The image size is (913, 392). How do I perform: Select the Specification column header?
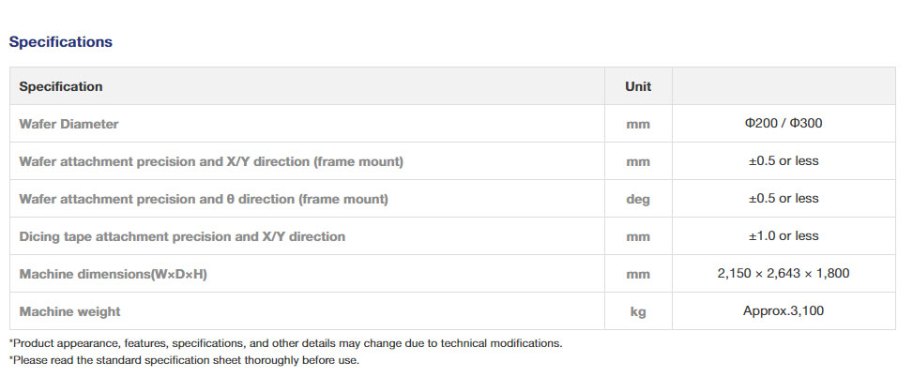[61, 86]
